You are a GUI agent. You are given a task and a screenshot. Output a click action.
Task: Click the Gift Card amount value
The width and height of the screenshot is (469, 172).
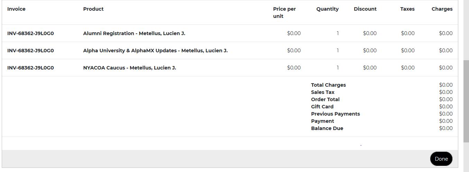point(445,107)
